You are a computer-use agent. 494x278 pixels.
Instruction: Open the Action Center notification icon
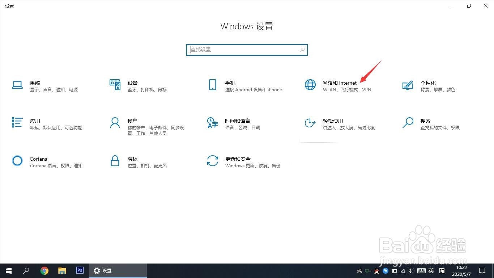coord(482,271)
